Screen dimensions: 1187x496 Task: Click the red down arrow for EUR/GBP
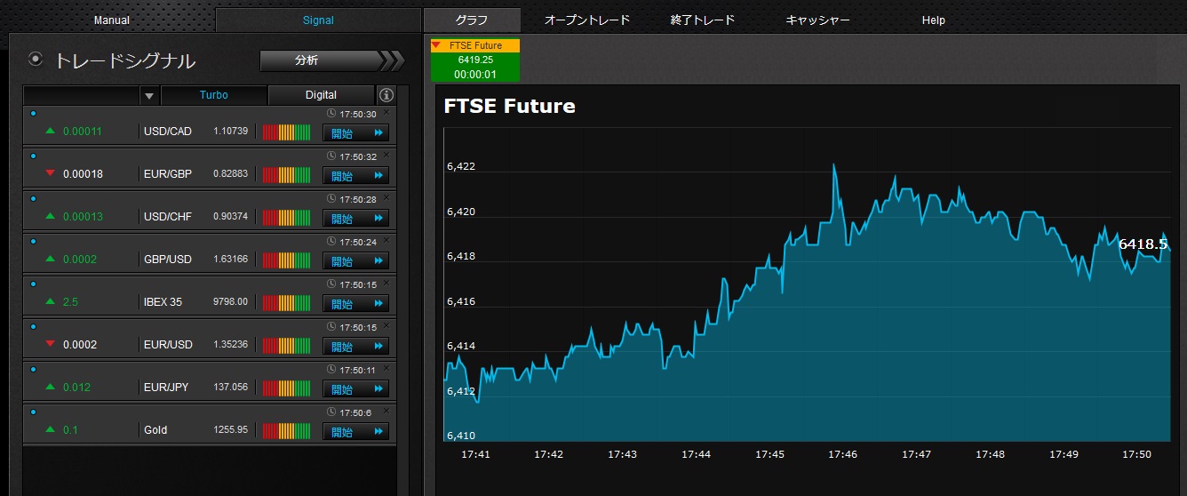(x=51, y=173)
